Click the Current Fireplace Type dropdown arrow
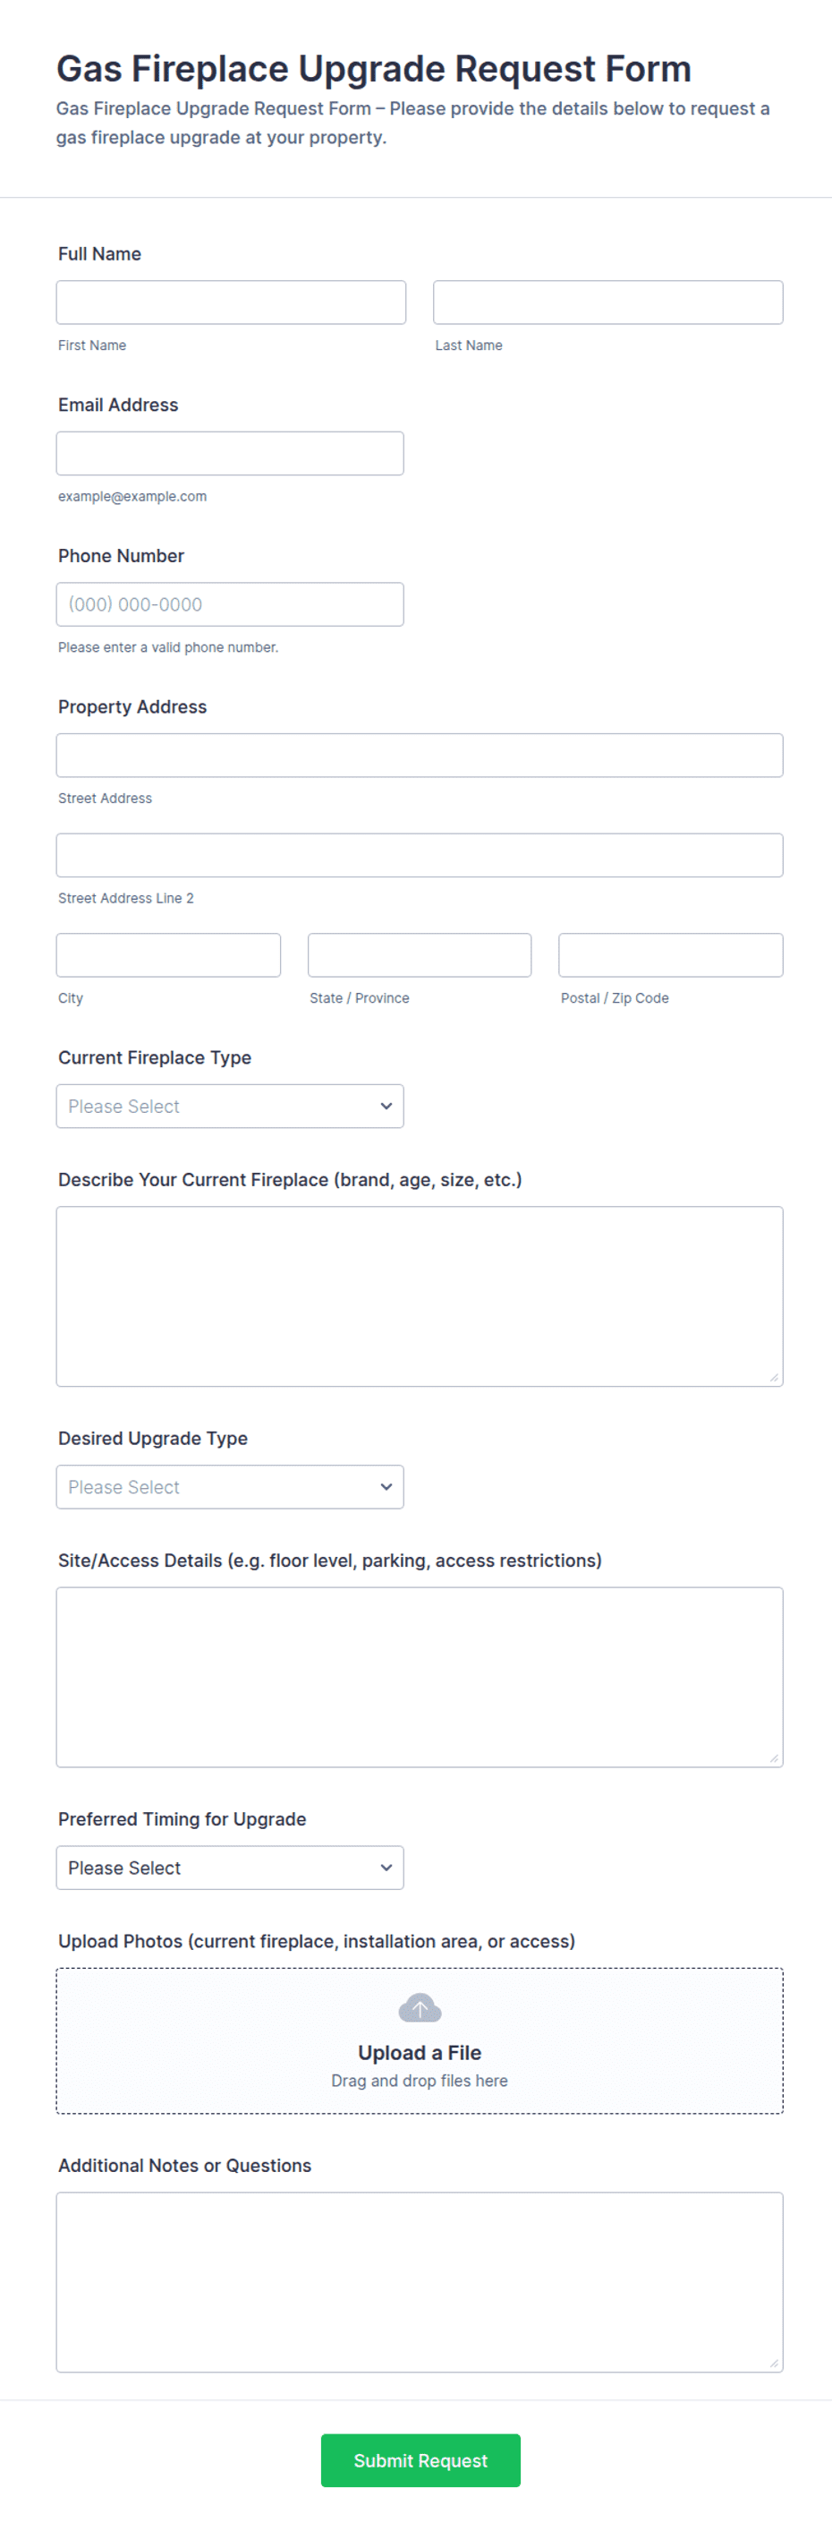 [x=386, y=1106]
